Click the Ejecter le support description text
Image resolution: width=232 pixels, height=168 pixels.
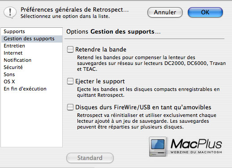(x=148, y=92)
